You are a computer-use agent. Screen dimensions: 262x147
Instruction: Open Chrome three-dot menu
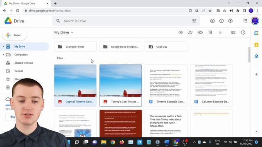pyautogui.click(x=257, y=11)
